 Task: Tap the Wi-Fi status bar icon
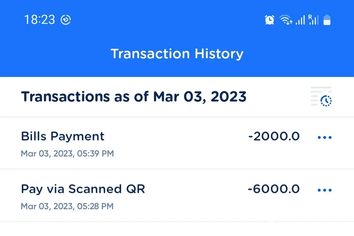click(286, 20)
